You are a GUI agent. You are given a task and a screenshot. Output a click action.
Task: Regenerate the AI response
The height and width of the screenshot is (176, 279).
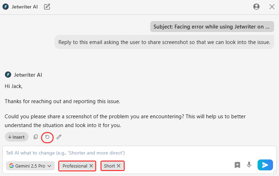[x=47, y=137]
